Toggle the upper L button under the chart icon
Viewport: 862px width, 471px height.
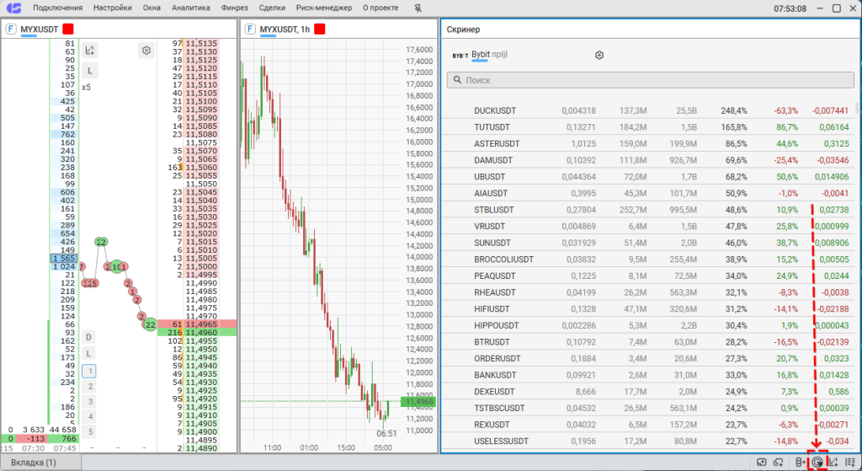89,70
